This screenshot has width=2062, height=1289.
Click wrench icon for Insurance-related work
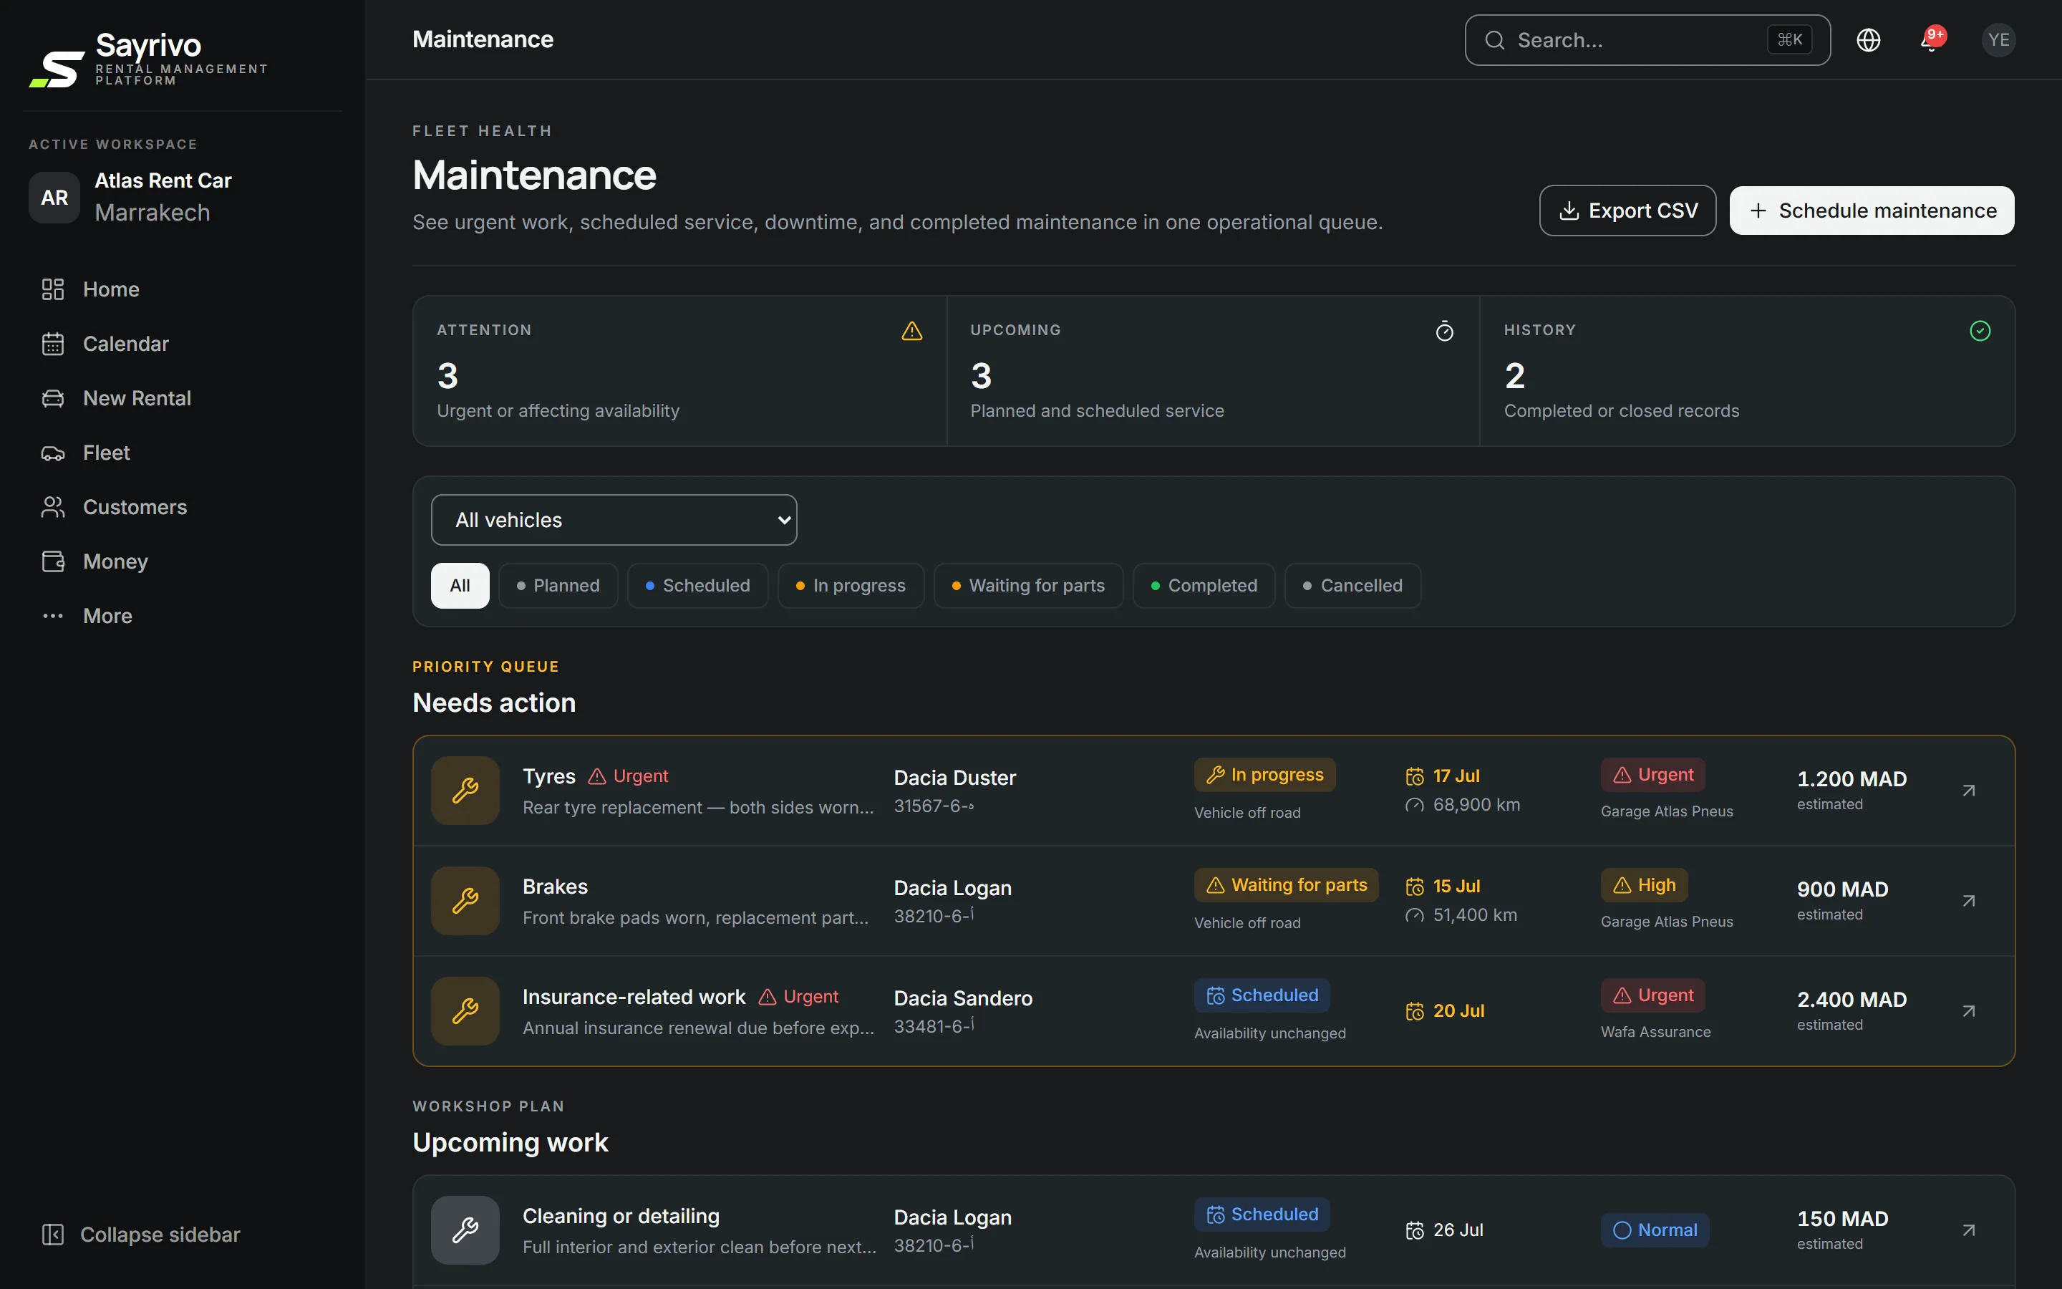(x=465, y=1010)
